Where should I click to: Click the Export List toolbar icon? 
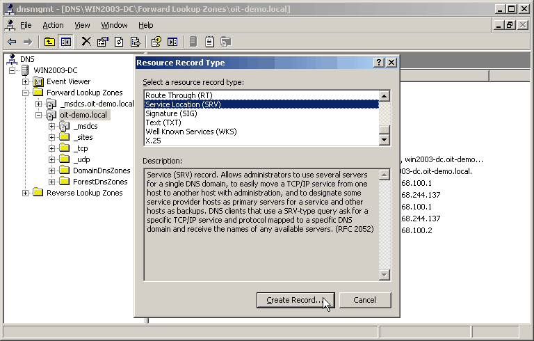135,42
